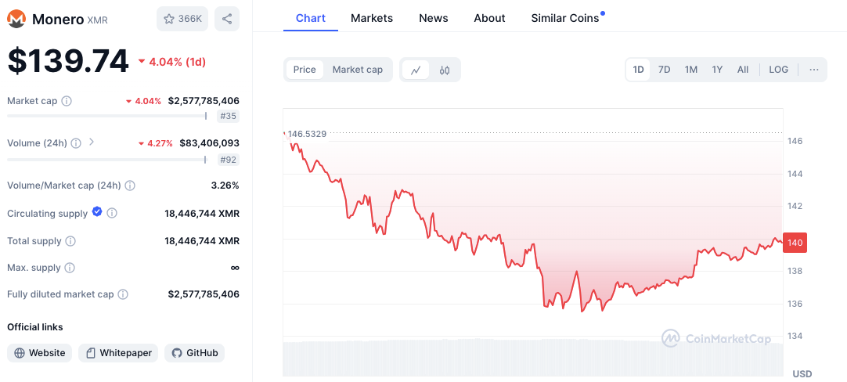847x382 pixels.
Task: Click the verified checkmark on Circulating supply
Action: coord(97,211)
